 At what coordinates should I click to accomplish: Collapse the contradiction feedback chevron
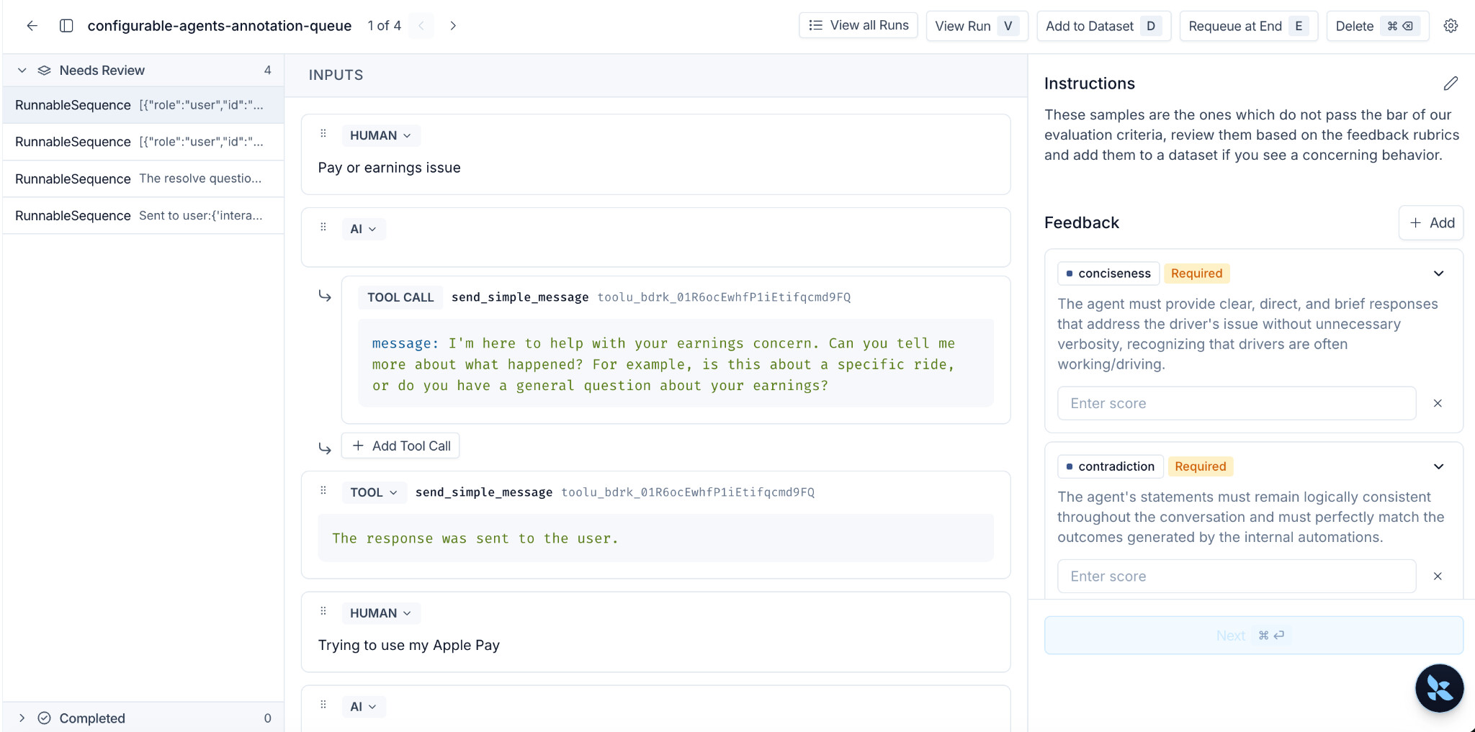point(1438,466)
